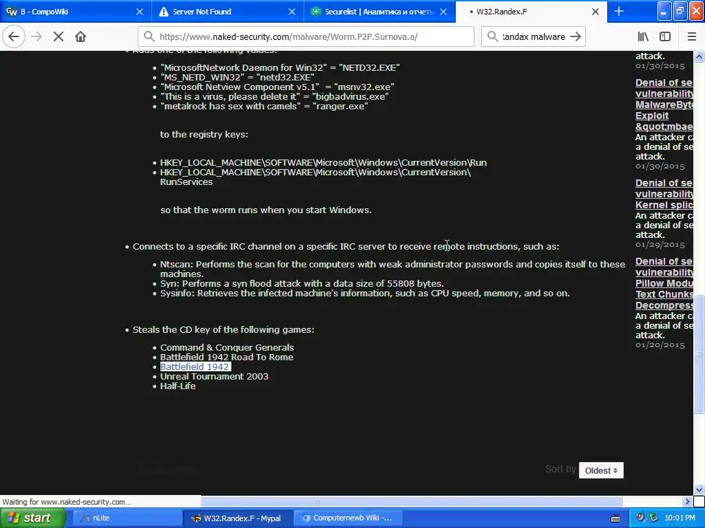
Task: Click the 'Waiting for www.naked-security.com' status text
Action: pos(67,502)
